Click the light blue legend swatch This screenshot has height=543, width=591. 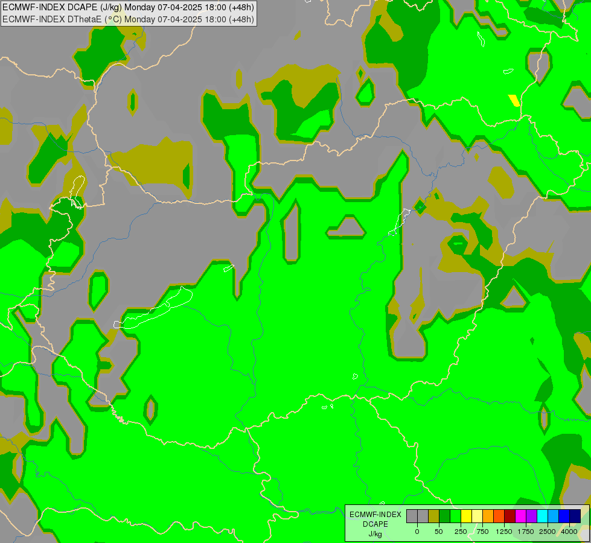[x=554, y=516]
